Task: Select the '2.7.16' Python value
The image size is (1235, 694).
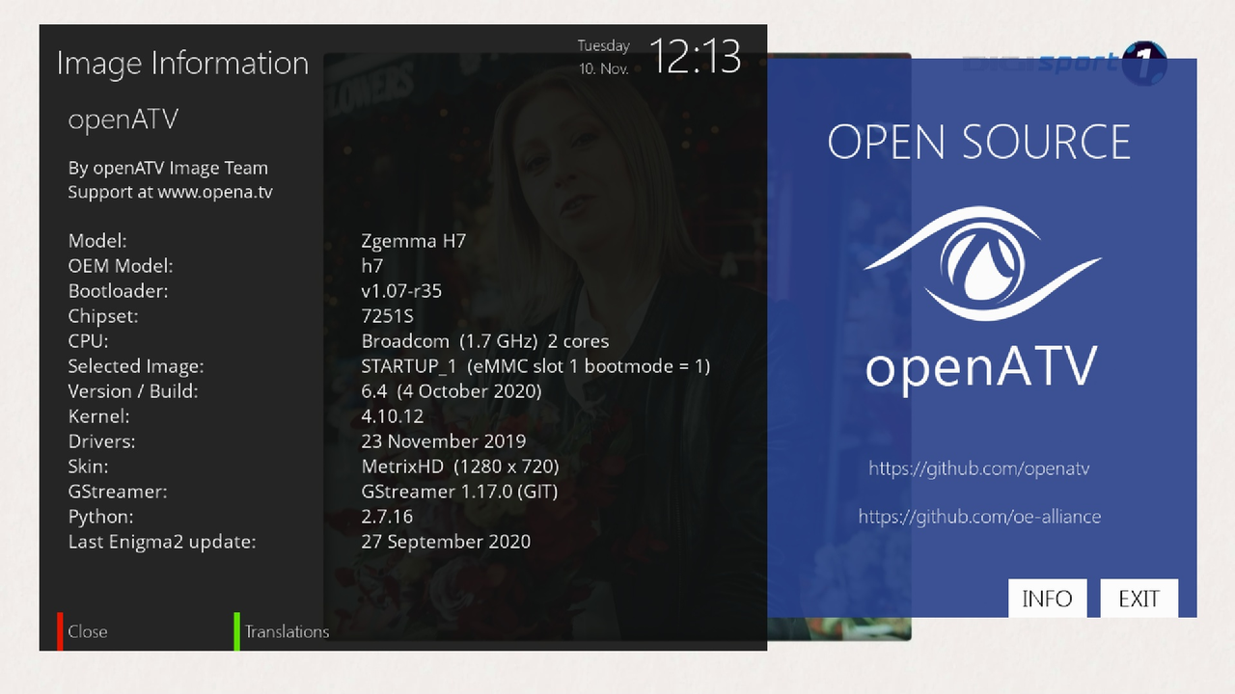Action: [388, 517]
